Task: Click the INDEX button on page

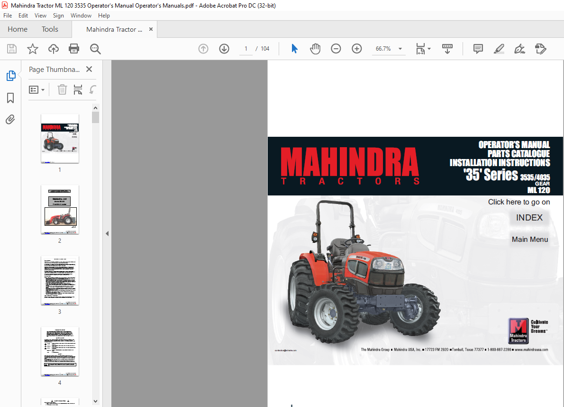Action: [529, 217]
